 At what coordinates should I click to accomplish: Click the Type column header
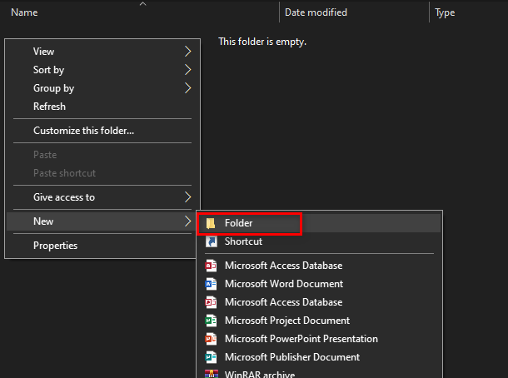pos(445,12)
